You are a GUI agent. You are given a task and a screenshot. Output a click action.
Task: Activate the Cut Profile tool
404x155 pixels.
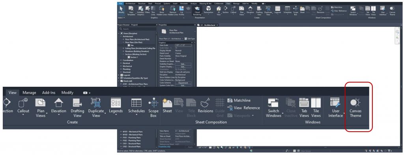pos(181,11)
